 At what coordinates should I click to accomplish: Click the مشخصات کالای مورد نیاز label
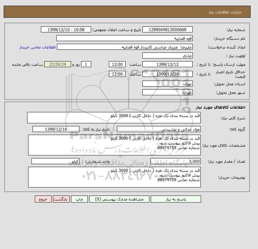(223, 145)
